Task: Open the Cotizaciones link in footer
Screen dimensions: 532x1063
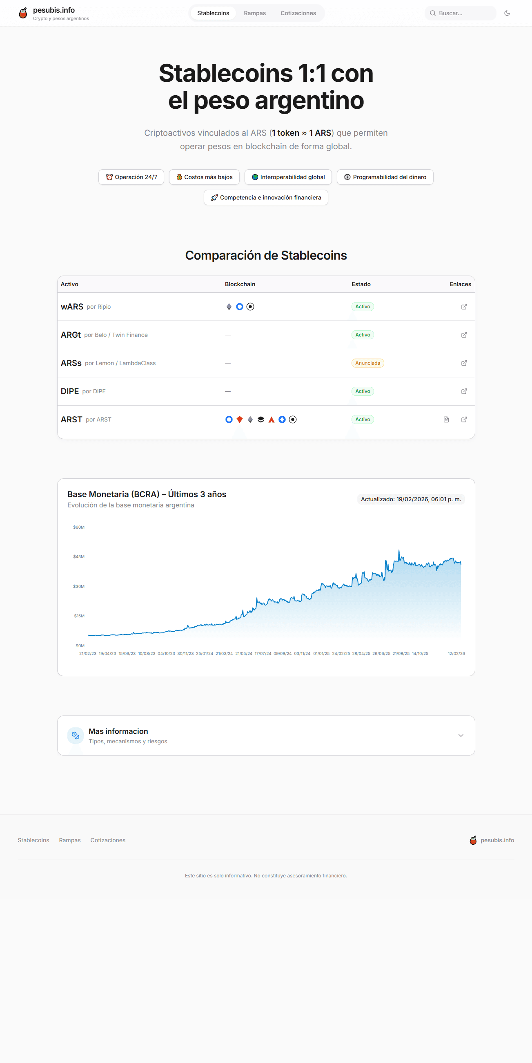Action: pyautogui.click(x=107, y=840)
